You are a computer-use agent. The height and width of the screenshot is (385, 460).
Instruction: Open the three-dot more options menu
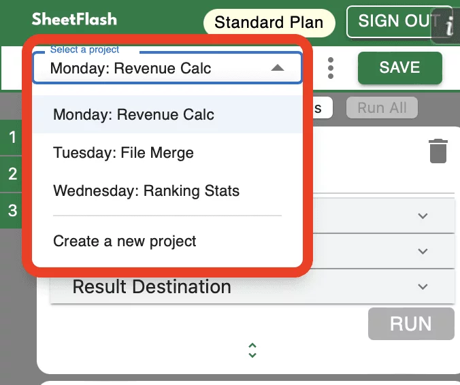(x=331, y=68)
